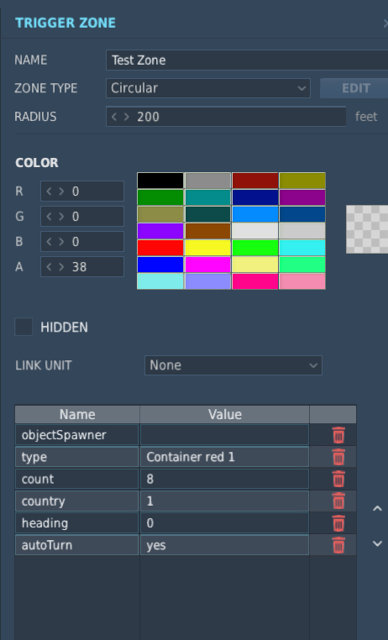Click the Value column header
The image size is (388, 640).
tap(225, 414)
